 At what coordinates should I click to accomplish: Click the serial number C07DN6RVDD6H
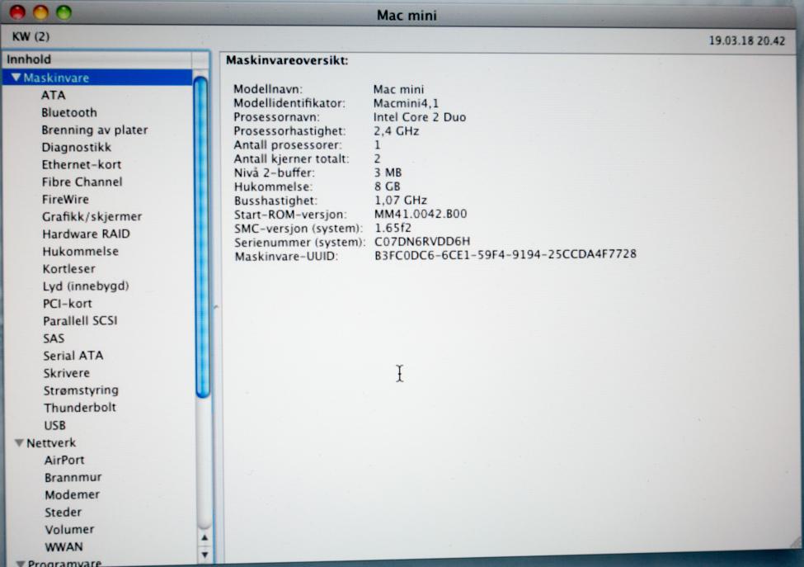click(422, 241)
